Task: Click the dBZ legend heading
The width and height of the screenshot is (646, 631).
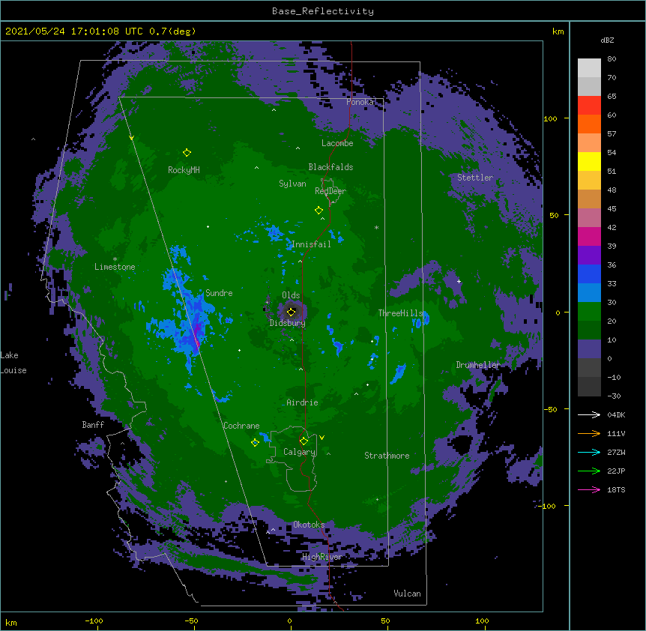Action: tap(607, 40)
